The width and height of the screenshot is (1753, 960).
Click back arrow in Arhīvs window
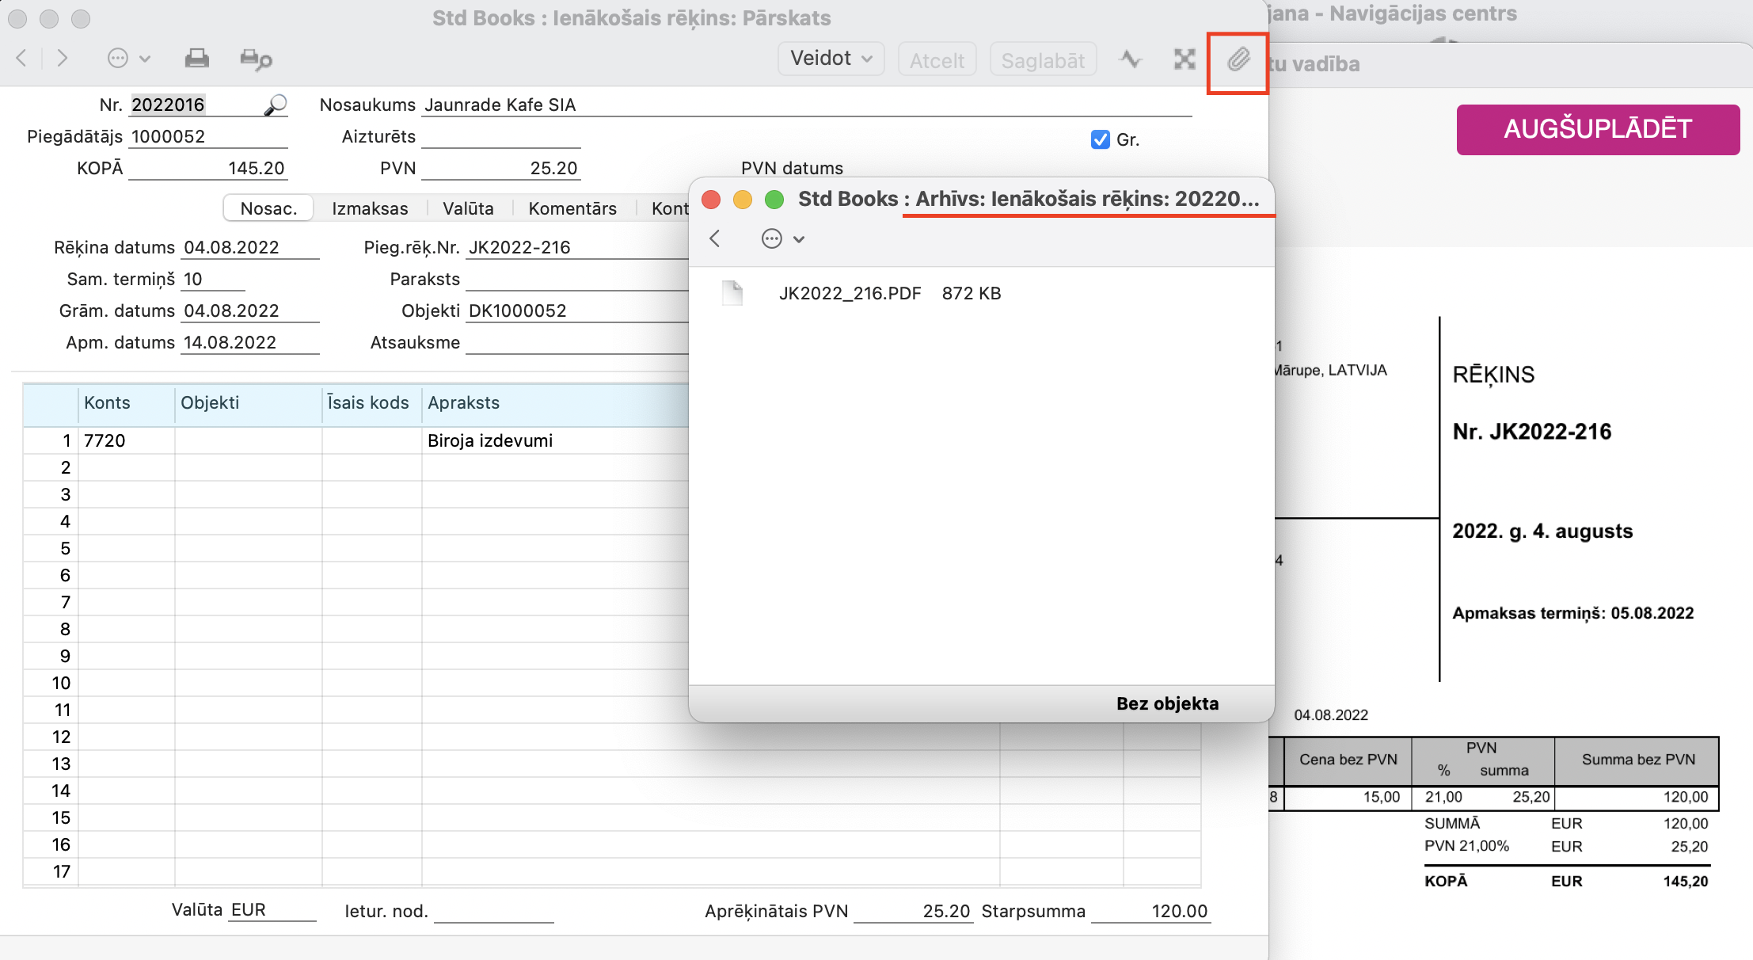(715, 239)
